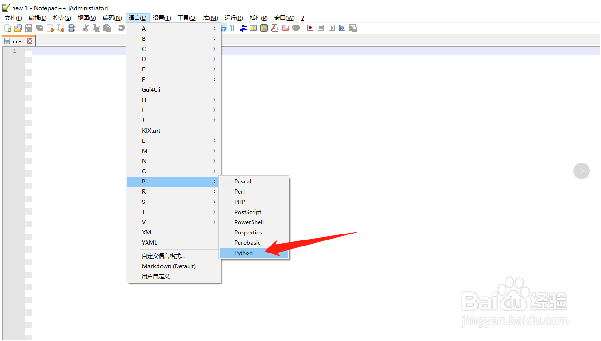The height and width of the screenshot is (341, 601).
Task: Toggle Show All Characters pilcrow icon
Action: coord(232,28)
